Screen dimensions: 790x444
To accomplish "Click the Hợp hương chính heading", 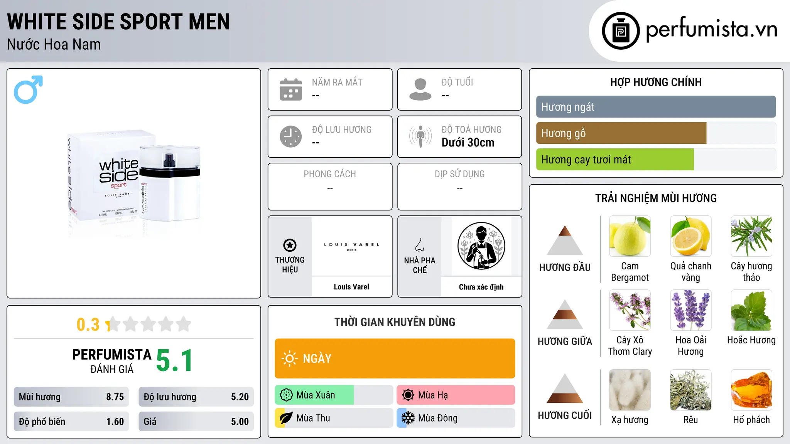I will click(656, 82).
